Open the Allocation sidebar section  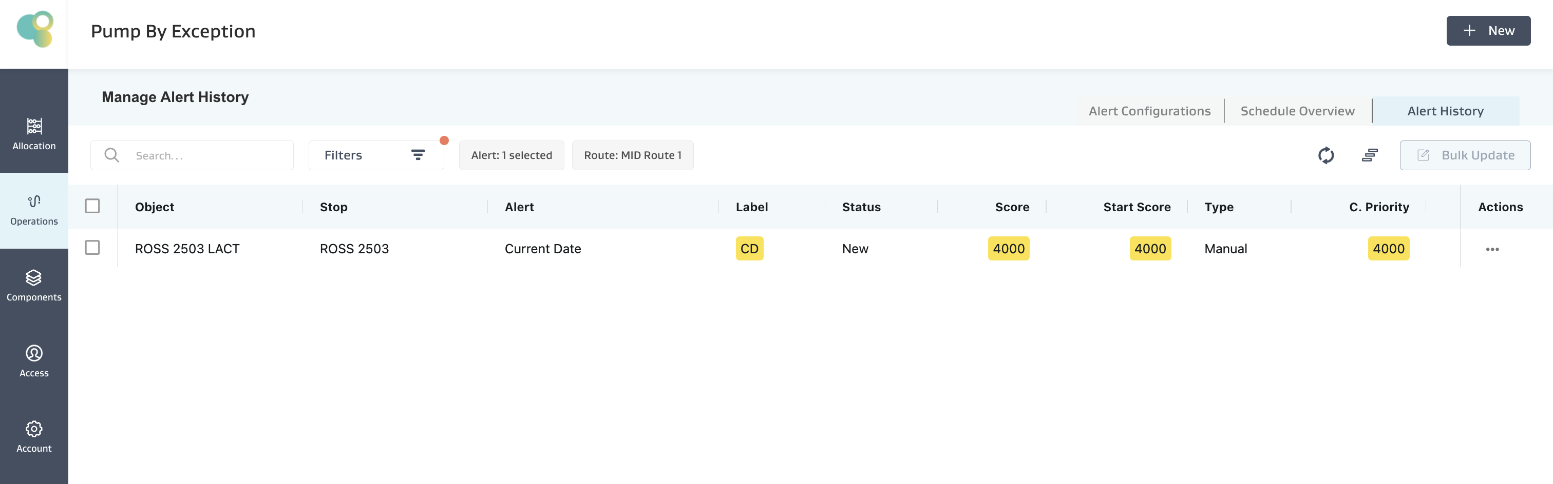34,134
